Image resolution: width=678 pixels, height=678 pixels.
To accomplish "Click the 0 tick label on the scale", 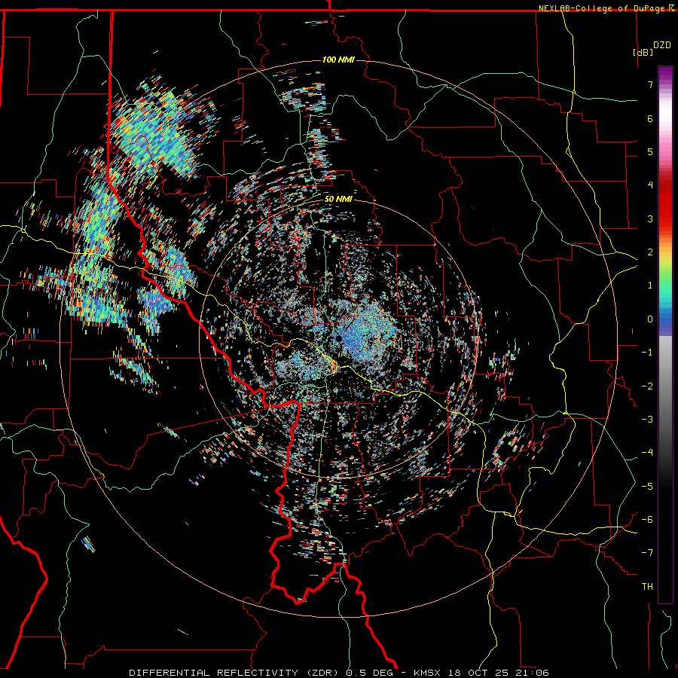I will [x=650, y=319].
